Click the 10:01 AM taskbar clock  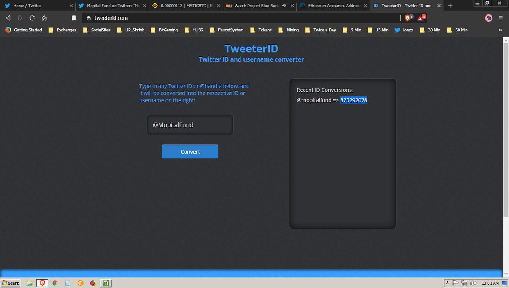point(490,283)
